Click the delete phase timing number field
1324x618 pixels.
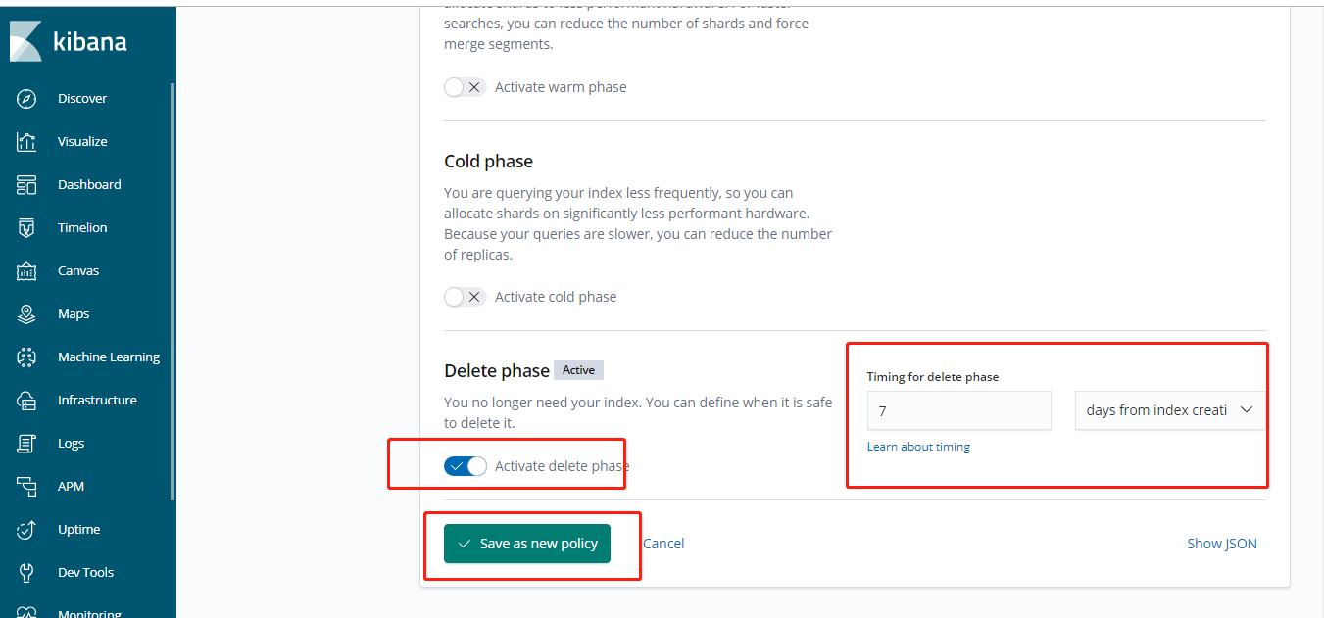(958, 410)
